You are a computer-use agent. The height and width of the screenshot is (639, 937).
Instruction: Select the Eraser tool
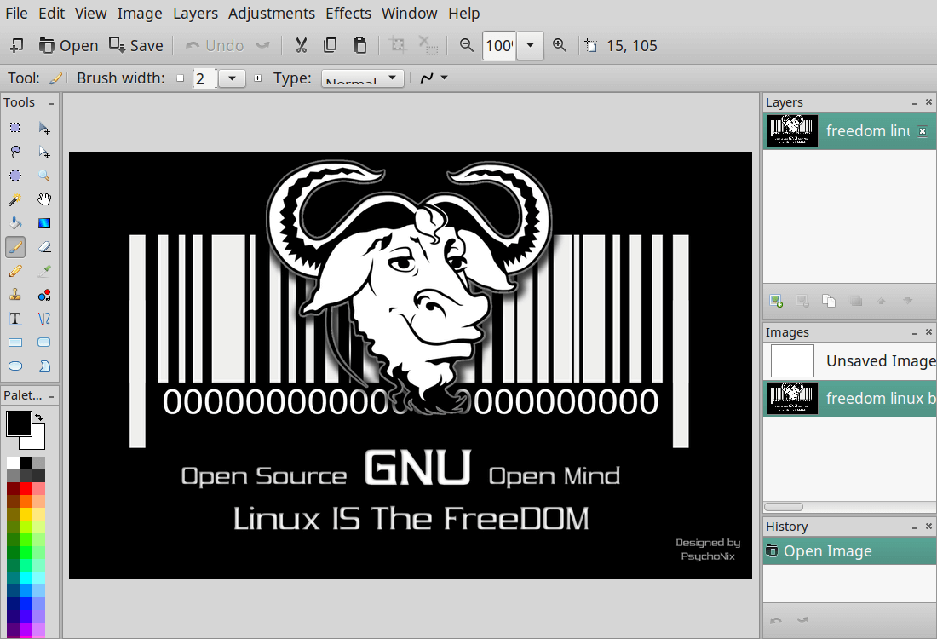click(44, 248)
